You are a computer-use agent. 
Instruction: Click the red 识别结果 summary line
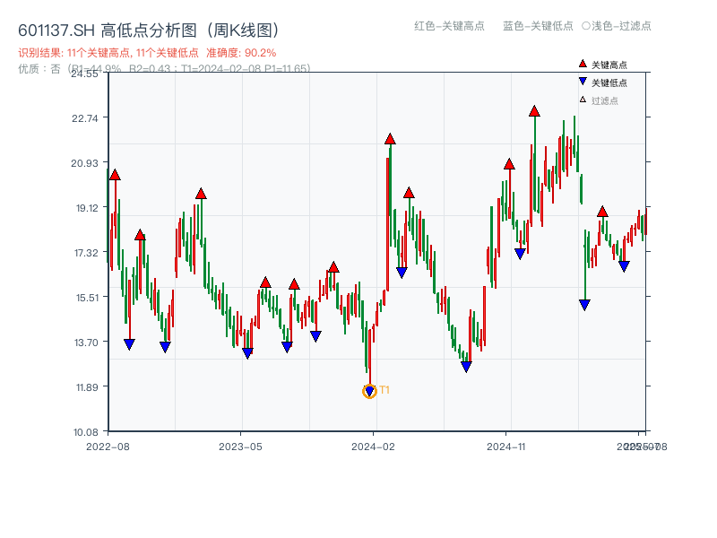[x=147, y=53]
